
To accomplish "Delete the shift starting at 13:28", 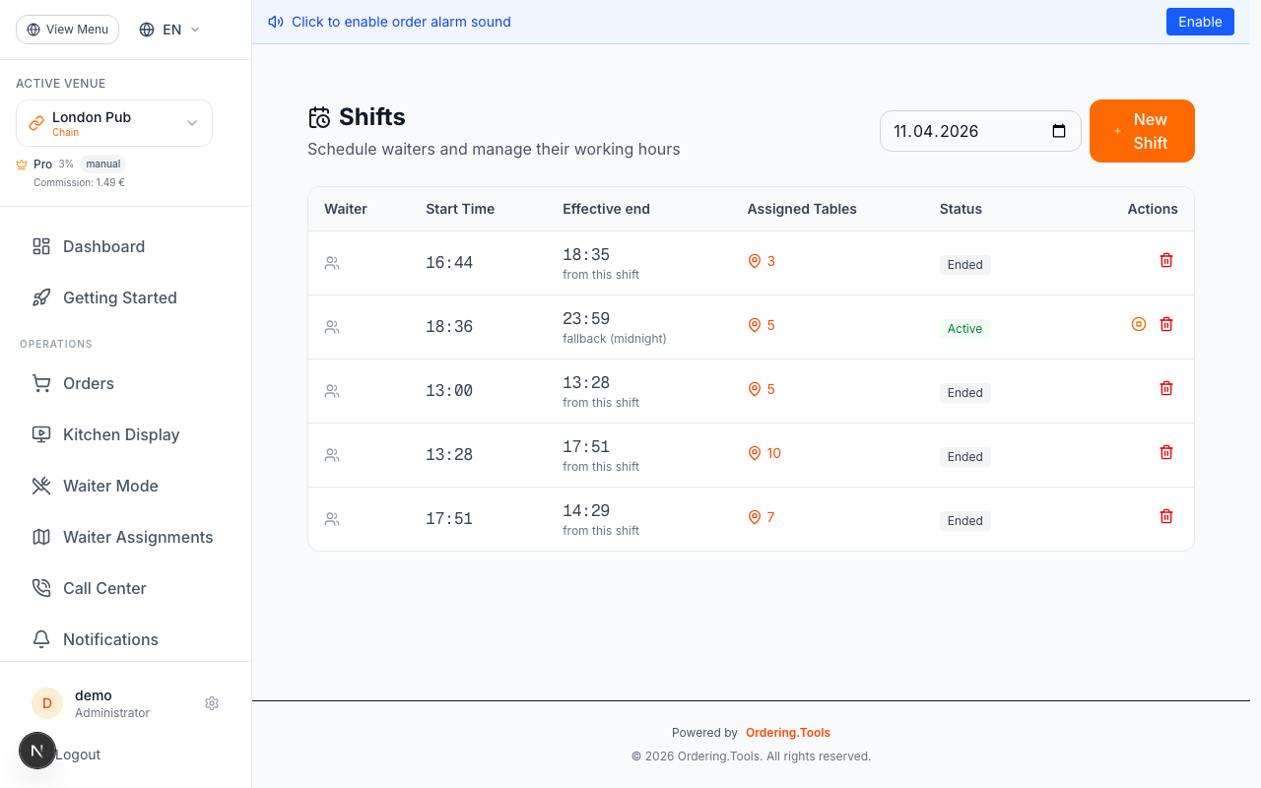I will [1166, 452].
